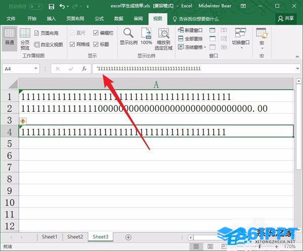Click Synchronous Scrolling icon
The height and width of the screenshot is (251, 303).
224,38
